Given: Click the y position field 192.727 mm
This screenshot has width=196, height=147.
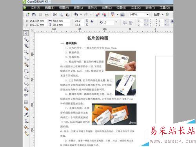Looking at the screenshot, I should pos(38,25).
